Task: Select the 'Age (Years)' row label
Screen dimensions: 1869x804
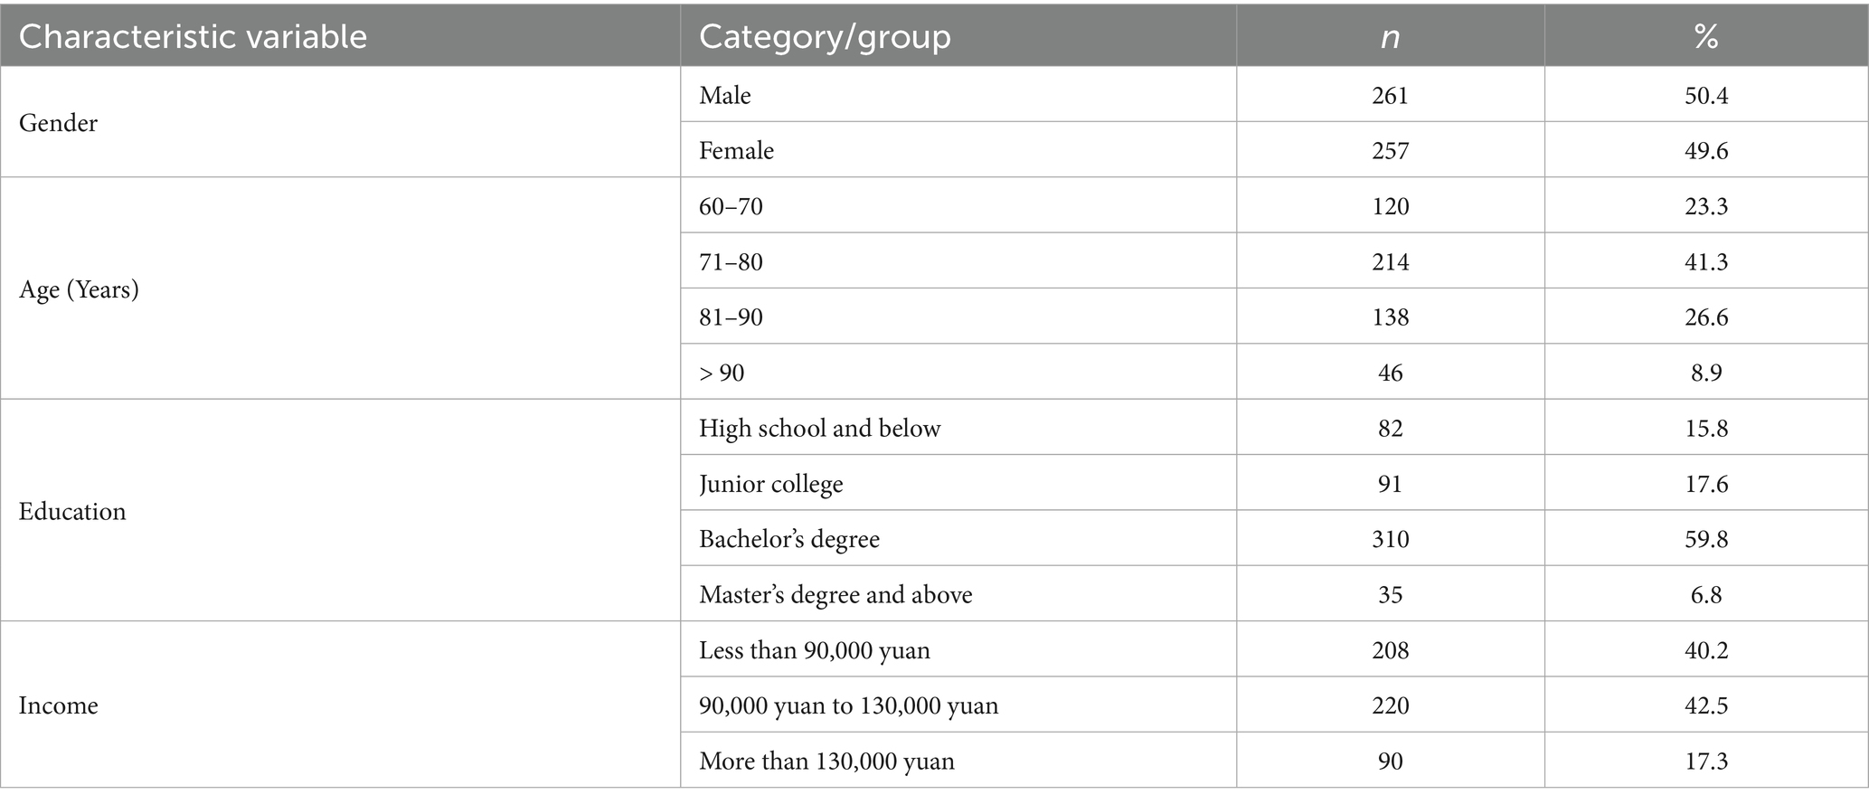Action: pyautogui.click(x=79, y=289)
